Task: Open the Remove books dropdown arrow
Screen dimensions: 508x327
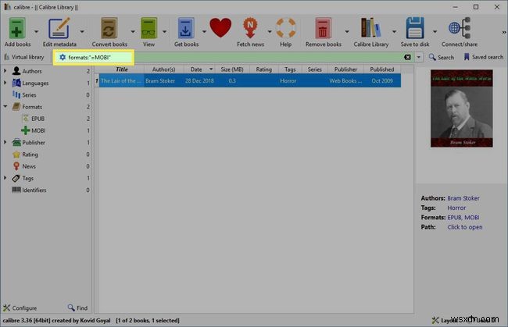Action: 347,32
